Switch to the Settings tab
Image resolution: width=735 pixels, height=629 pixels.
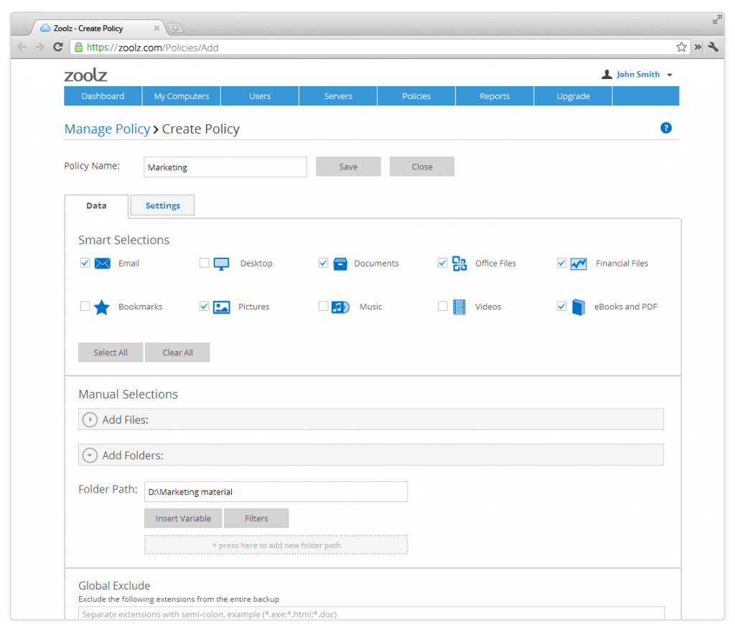(162, 205)
